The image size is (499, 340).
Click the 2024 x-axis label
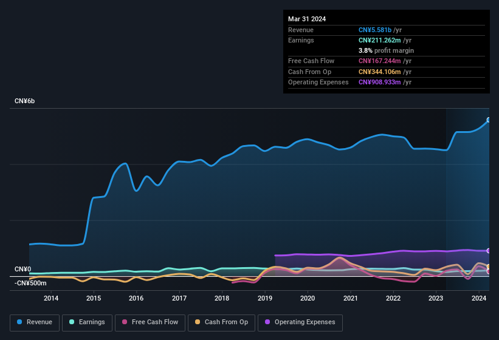(x=478, y=298)
